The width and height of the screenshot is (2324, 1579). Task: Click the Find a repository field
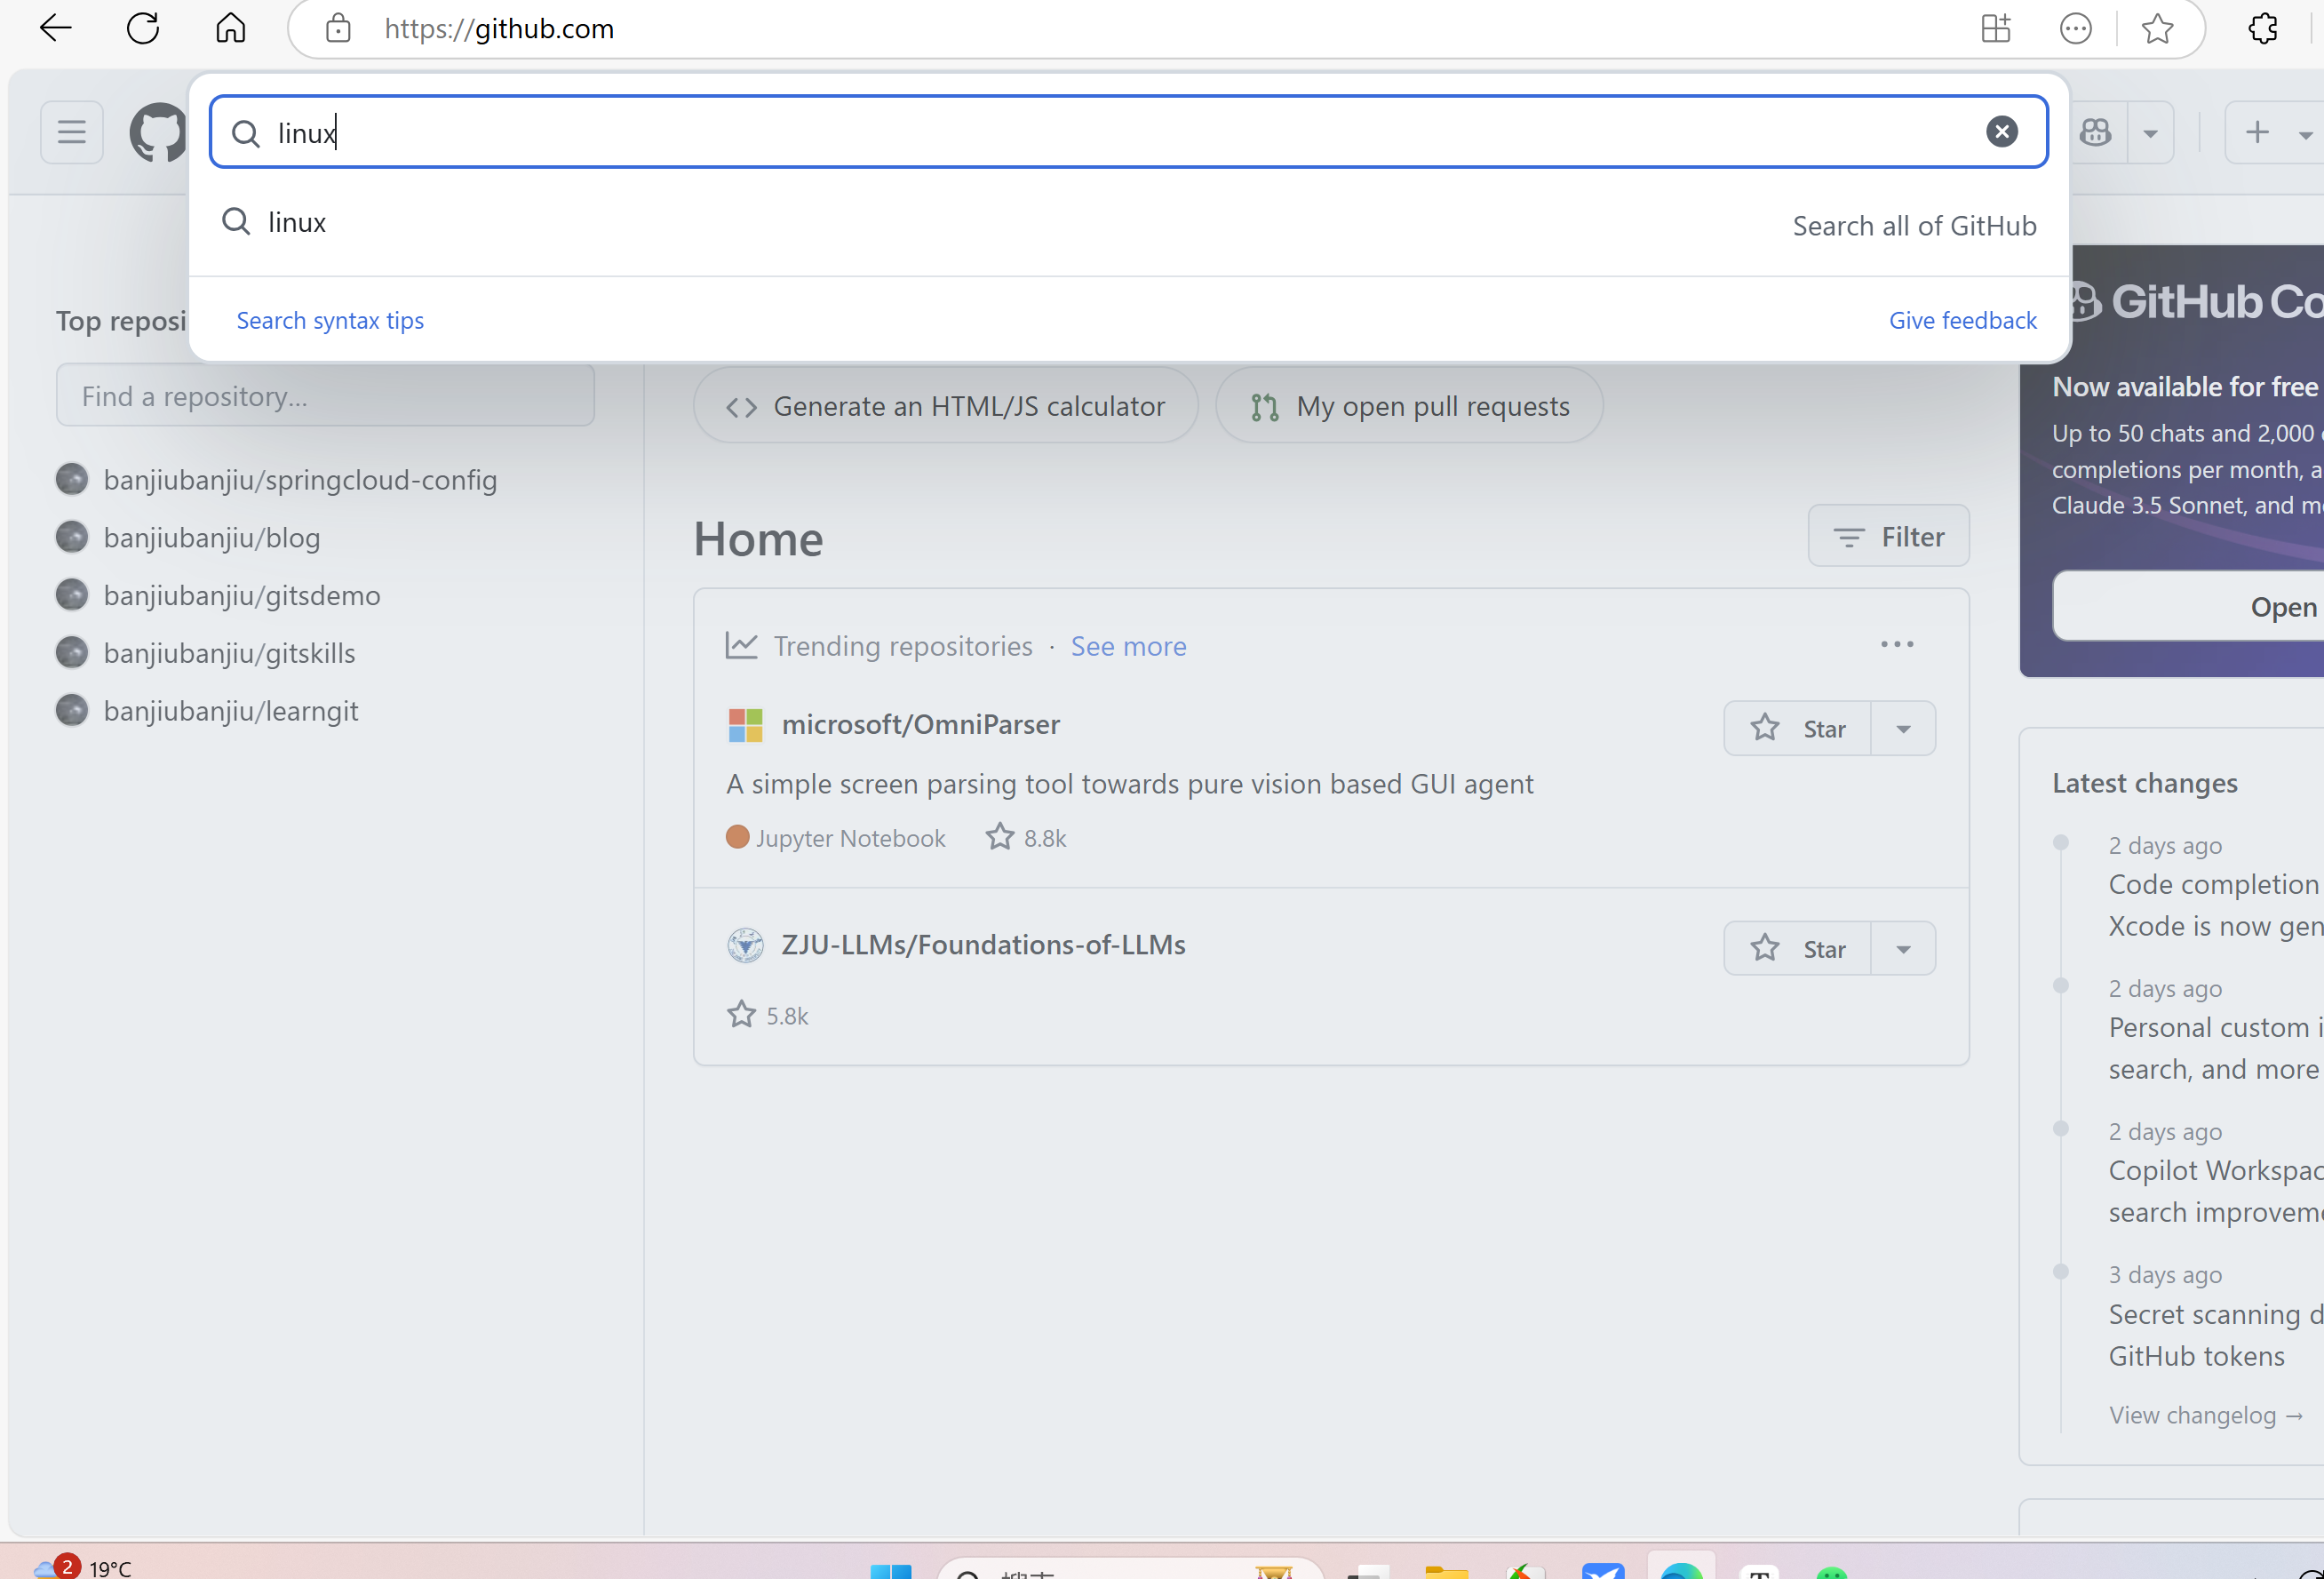325,396
